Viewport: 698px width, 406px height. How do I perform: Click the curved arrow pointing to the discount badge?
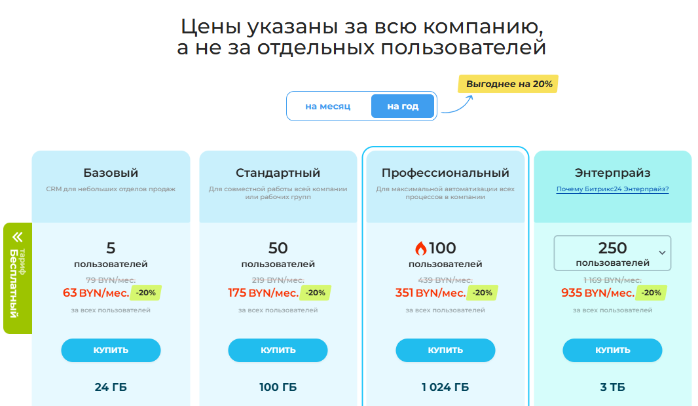[457, 104]
